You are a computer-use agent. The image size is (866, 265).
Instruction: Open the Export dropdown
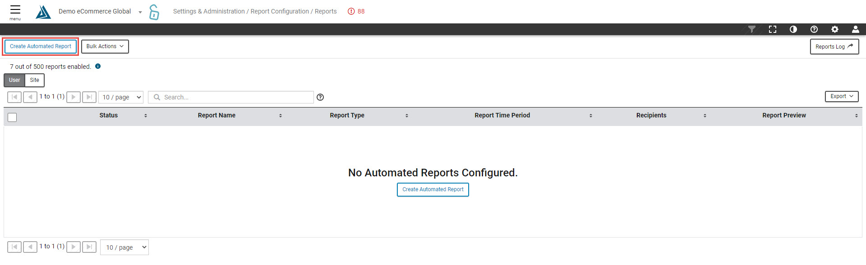(x=841, y=96)
